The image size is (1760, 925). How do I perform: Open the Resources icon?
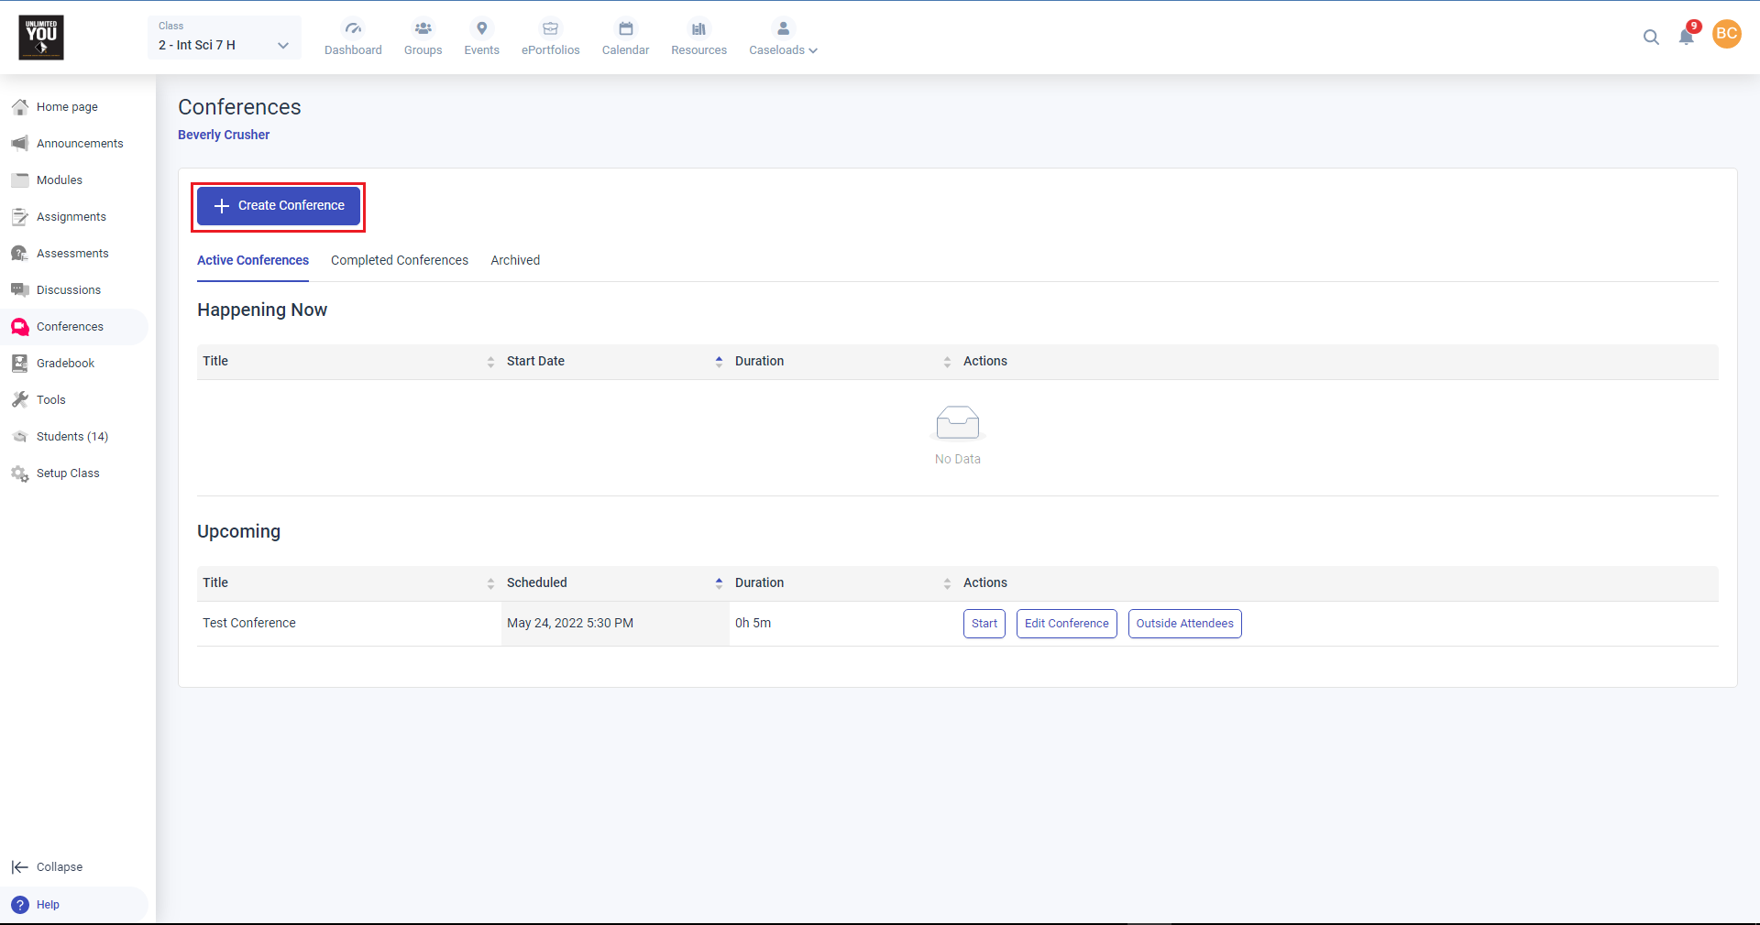(x=698, y=28)
